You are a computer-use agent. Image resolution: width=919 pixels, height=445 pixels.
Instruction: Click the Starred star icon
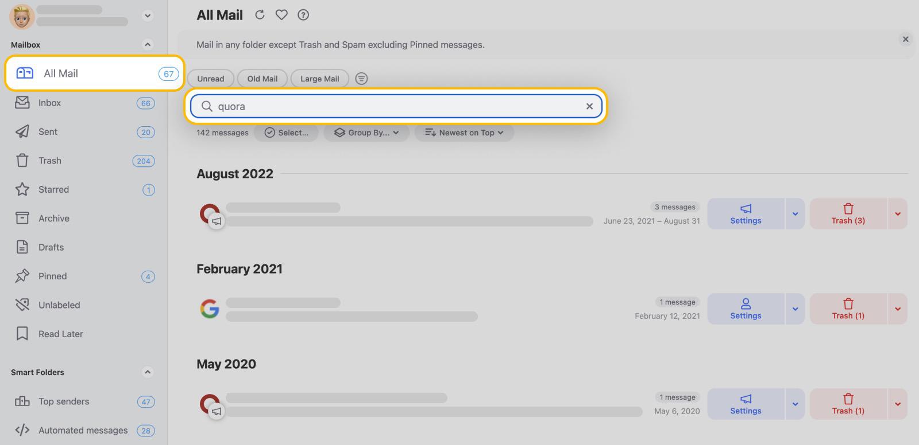22,189
